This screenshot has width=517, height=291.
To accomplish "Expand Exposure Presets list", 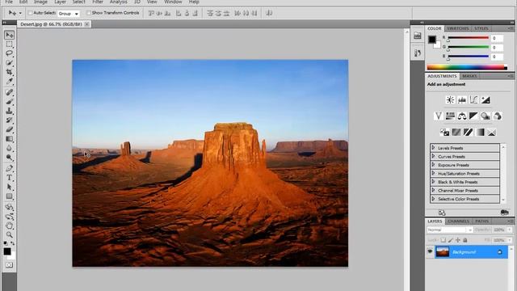I will pos(433,165).
